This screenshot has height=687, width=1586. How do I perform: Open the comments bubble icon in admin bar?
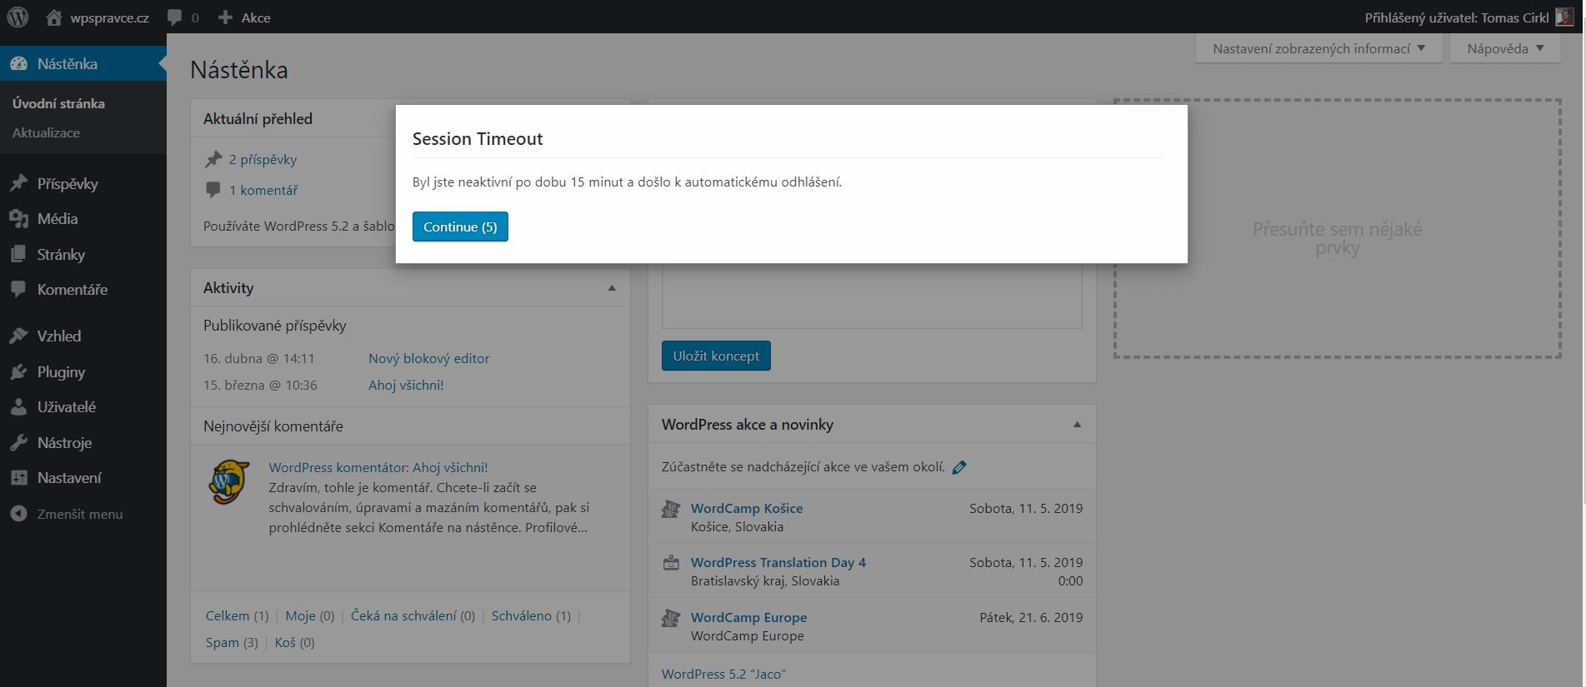pos(174,17)
